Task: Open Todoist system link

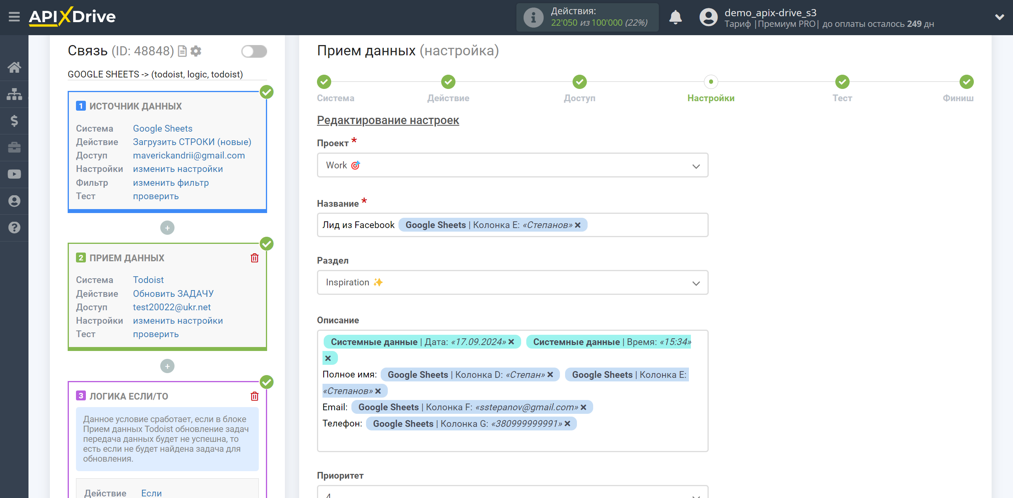Action: tap(148, 280)
